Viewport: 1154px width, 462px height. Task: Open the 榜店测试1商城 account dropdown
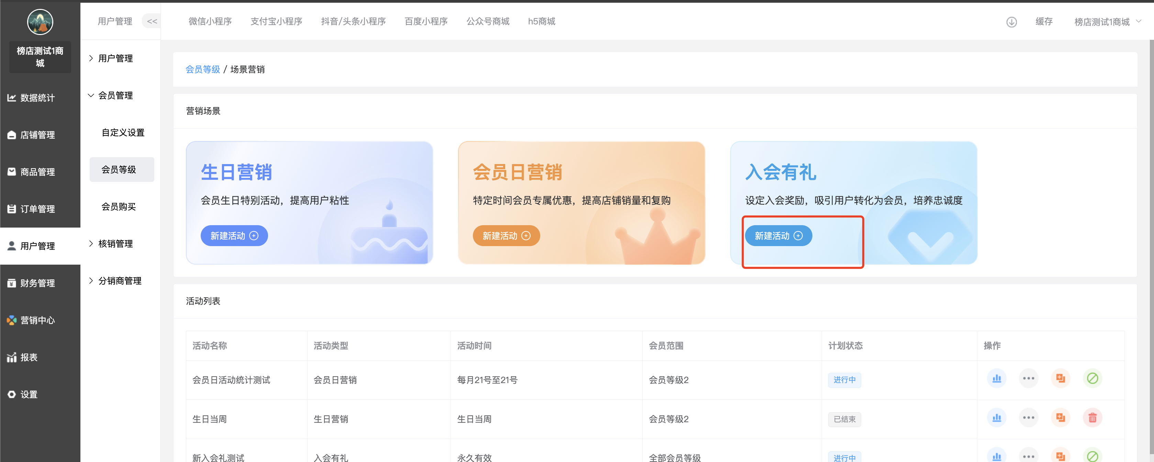tap(1107, 22)
